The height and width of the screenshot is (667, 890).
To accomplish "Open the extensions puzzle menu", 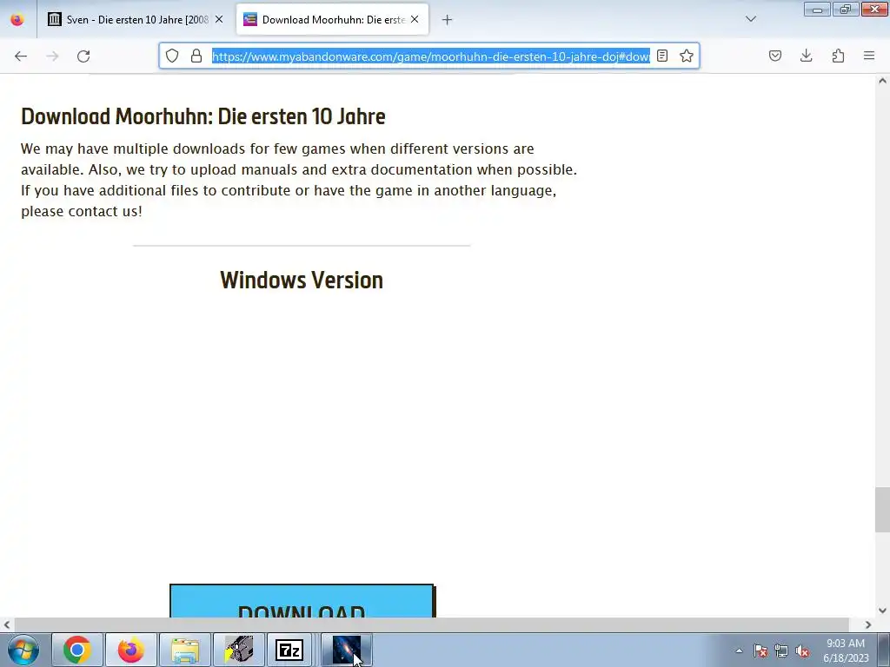I will pyautogui.click(x=838, y=56).
